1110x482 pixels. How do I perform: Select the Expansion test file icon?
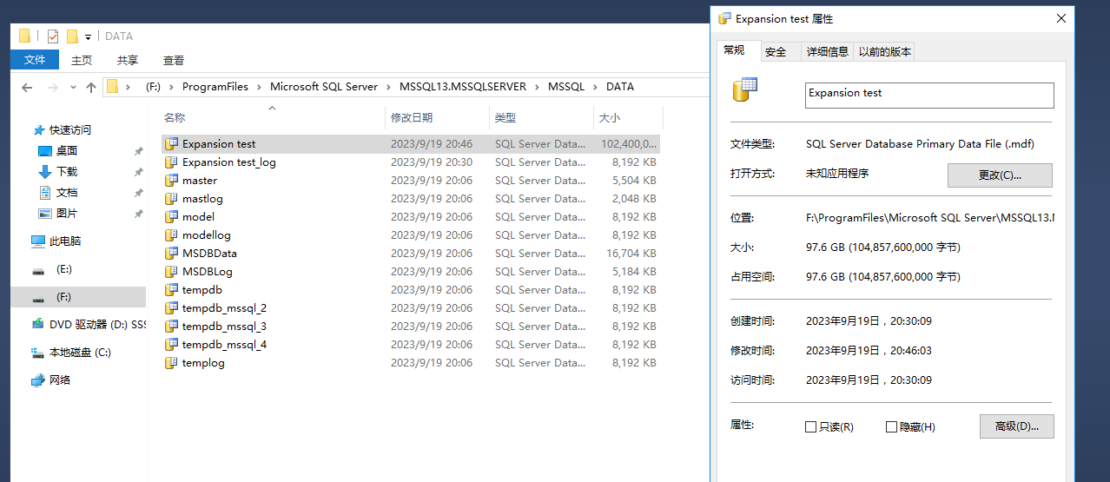click(x=171, y=144)
